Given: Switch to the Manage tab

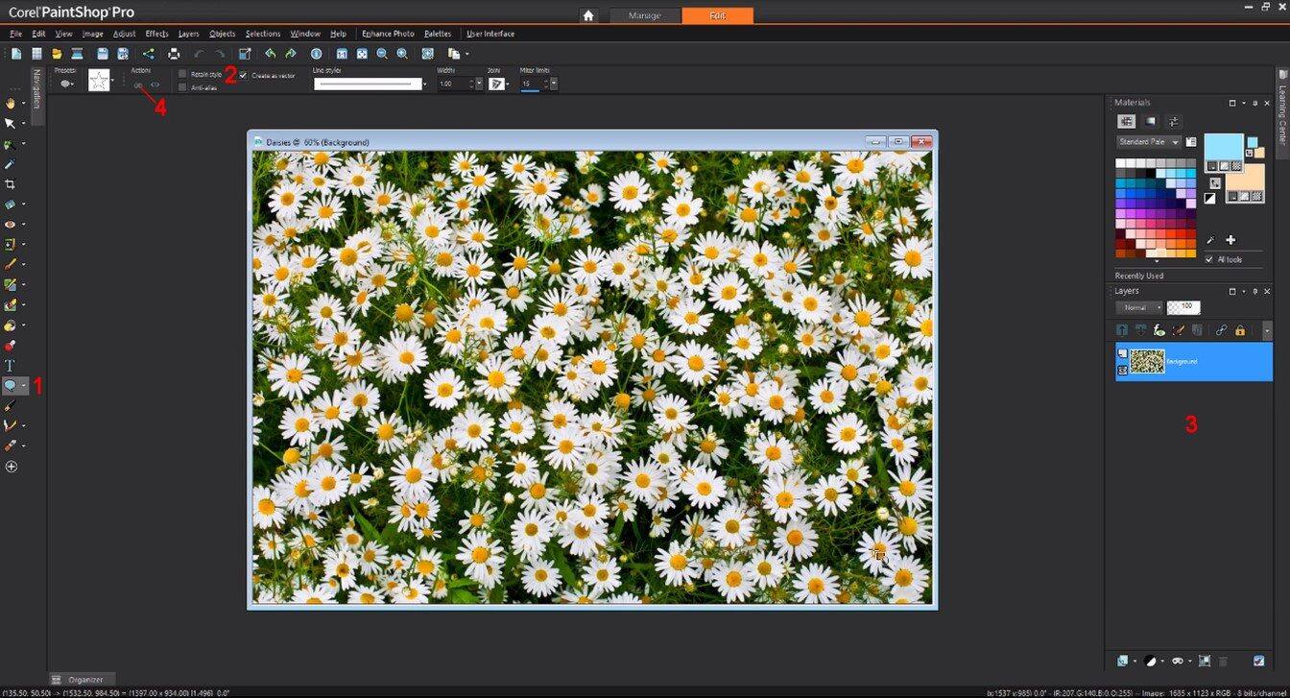Looking at the screenshot, I should point(645,15).
